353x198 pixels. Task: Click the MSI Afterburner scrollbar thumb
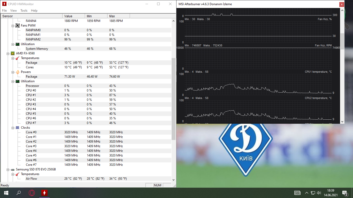click(x=342, y=41)
